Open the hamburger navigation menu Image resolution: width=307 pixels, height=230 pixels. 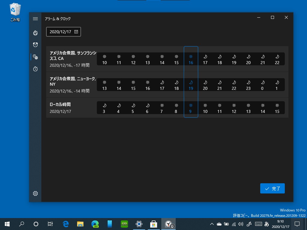click(x=35, y=19)
